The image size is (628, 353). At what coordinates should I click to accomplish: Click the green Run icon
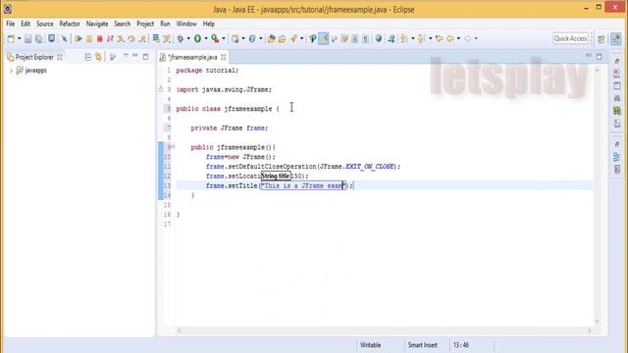click(x=197, y=39)
